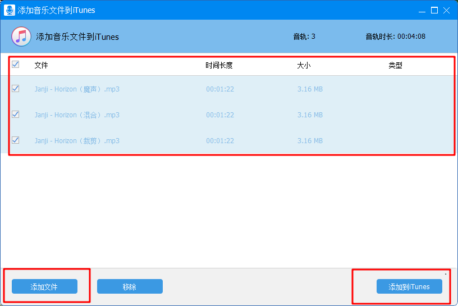Click the 音轨时长: 00:04:08 label
Viewport: 458px width, 306px height.
(396, 36)
